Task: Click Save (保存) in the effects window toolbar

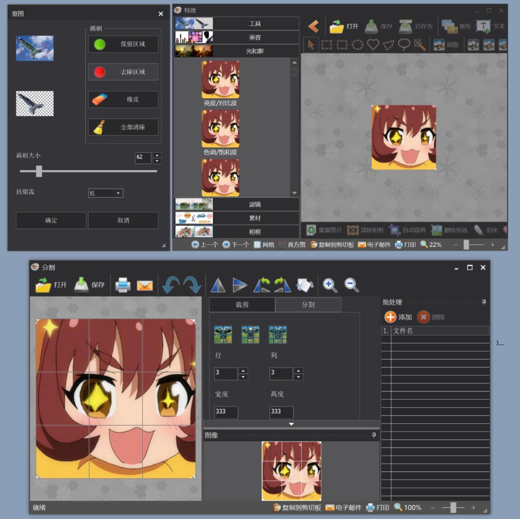Action: 378,26
